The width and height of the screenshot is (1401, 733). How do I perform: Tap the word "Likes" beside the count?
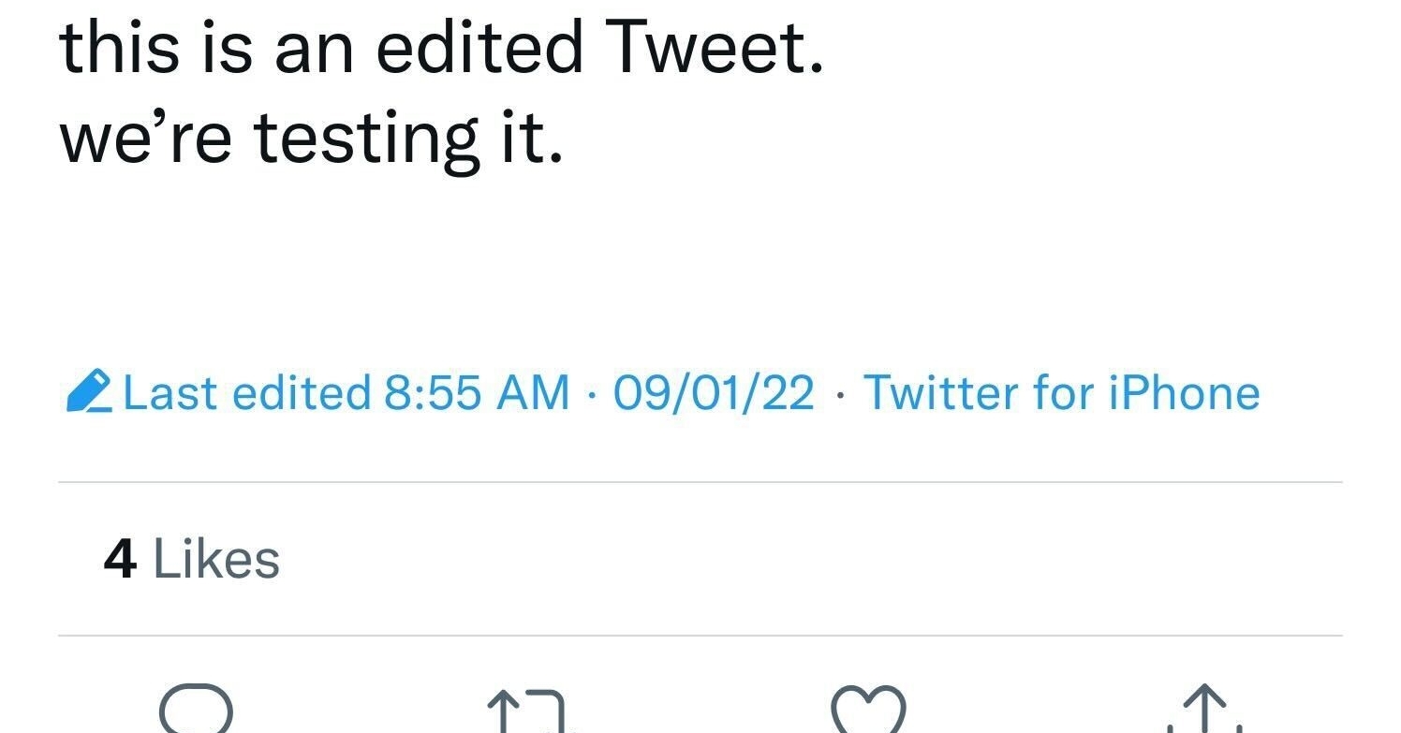(x=215, y=560)
